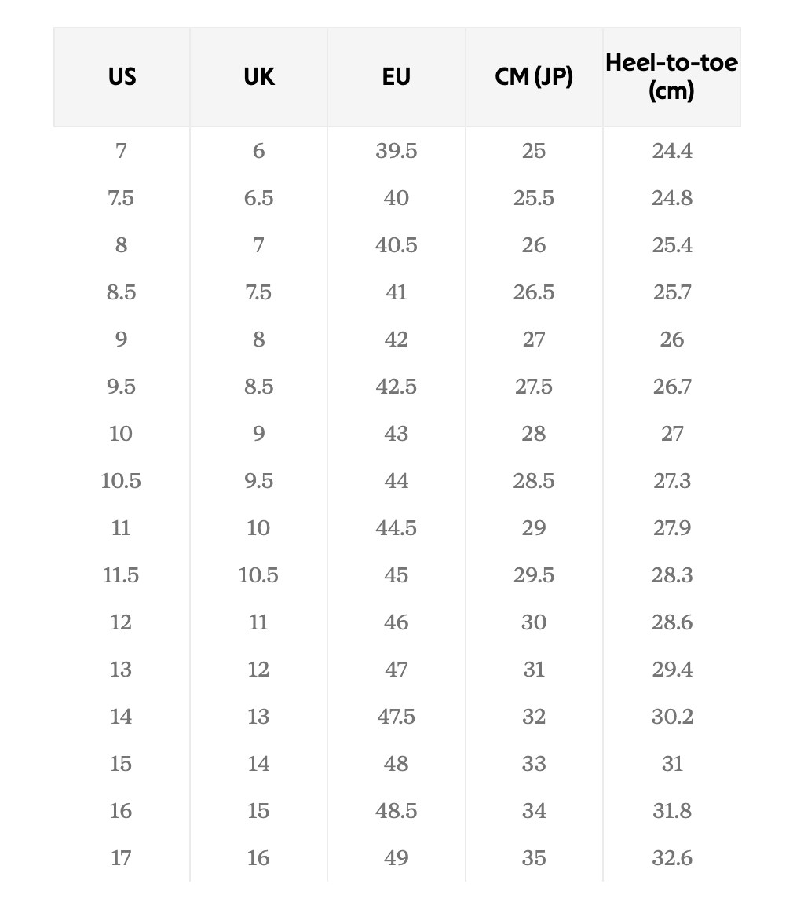Screen dimensions: 793x910
Task: Click EU size 42.5 cell
Action: (396, 387)
